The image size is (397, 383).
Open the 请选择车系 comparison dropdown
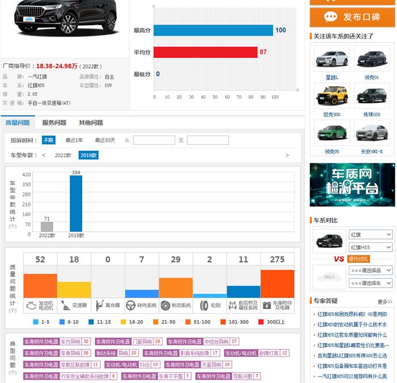pyautogui.click(x=371, y=283)
